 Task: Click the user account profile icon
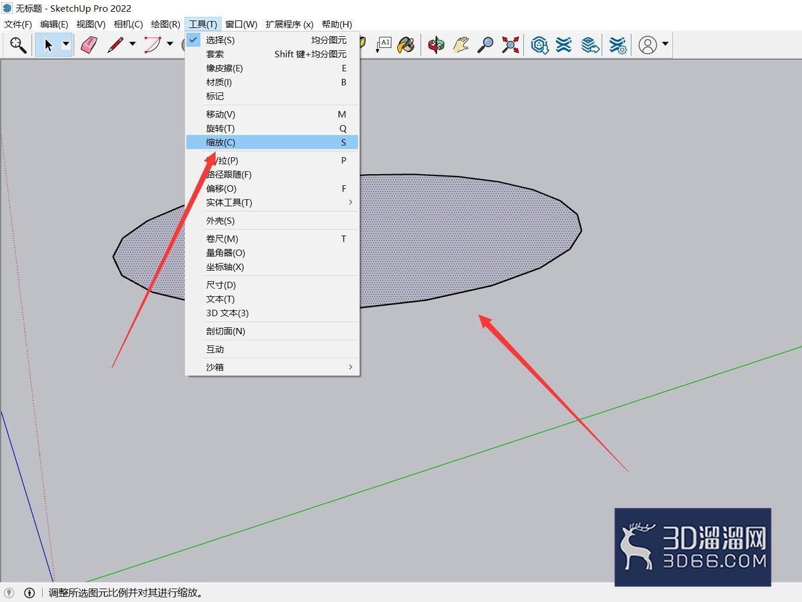tap(648, 45)
